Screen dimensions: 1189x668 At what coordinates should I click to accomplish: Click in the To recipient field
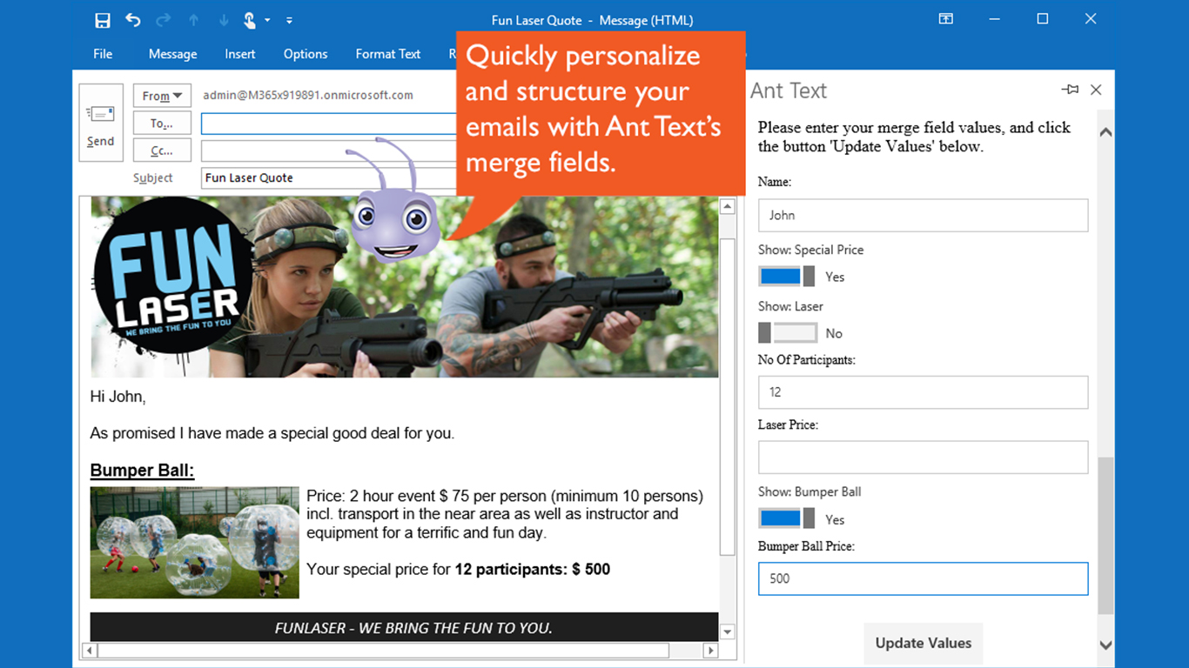(329, 124)
